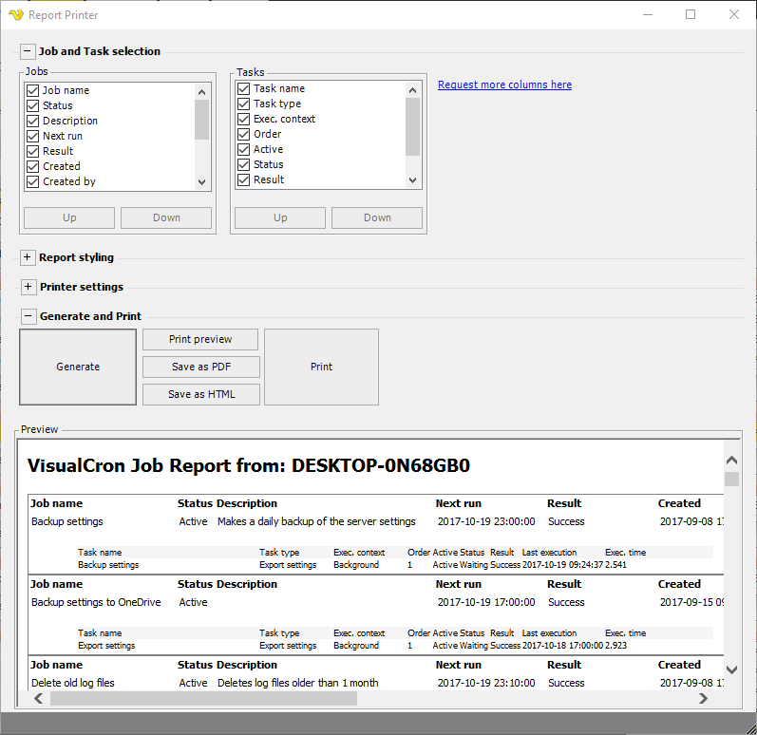This screenshot has width=757, height=735.
Task: Open Print preview
Action: [200, 339]
